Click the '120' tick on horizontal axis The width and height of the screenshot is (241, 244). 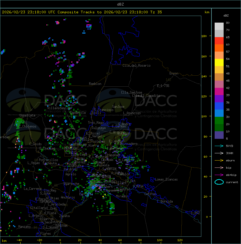coord(180,240)
